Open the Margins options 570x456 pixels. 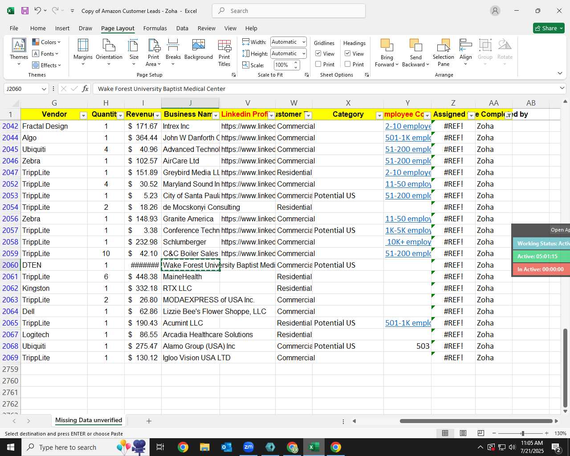coord(83,52)
